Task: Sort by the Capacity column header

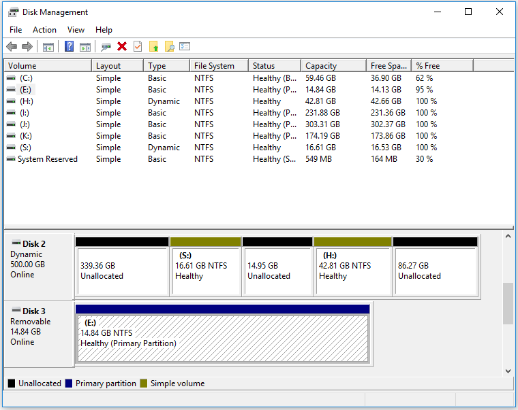Action: tap(321, 66)
